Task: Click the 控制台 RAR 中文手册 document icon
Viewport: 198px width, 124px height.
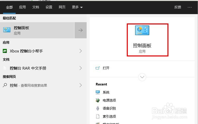Action: [5, 68]
